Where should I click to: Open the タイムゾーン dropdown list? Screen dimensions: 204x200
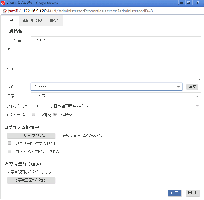pos(116,106)
